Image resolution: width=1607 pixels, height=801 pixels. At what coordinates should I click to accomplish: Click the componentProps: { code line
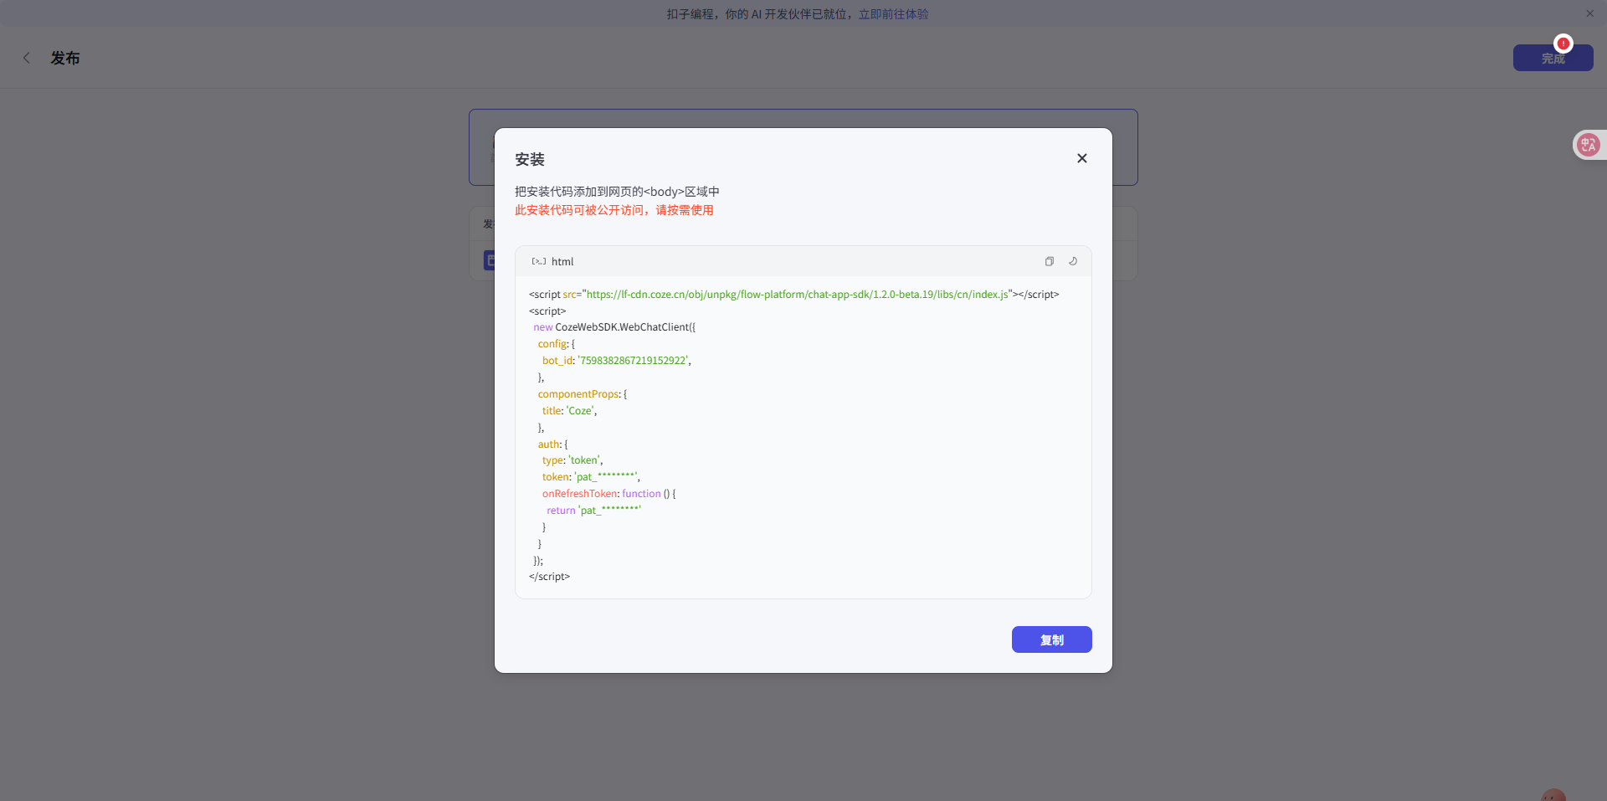coord(582,394)
